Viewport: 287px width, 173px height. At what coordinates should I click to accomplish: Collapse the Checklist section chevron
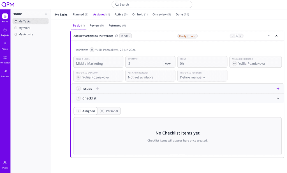point(278,98)
